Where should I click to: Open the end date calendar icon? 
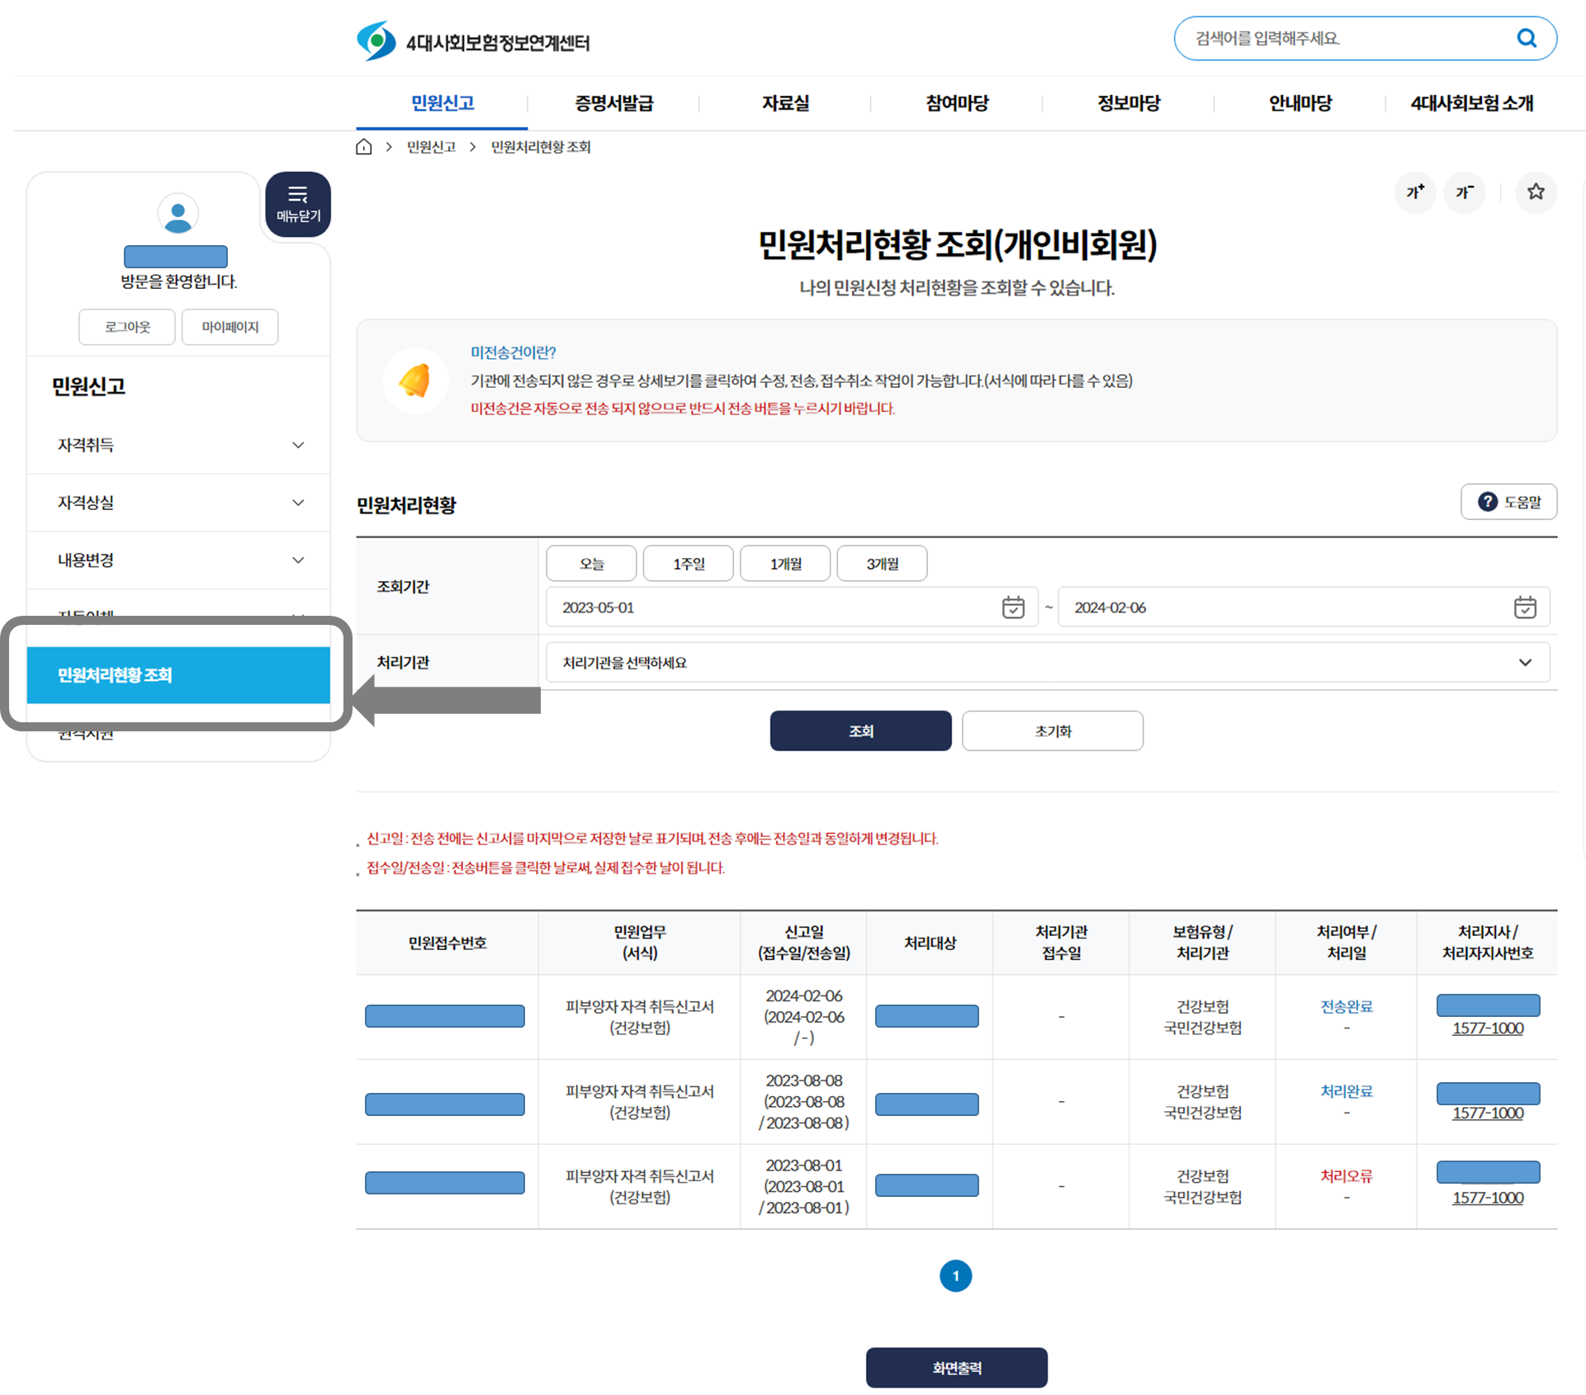(x=1524, y=608)
